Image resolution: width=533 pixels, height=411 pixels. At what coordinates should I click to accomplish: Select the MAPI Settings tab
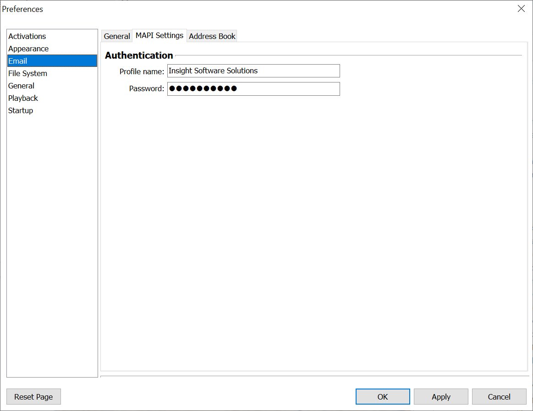coord(159,35)
